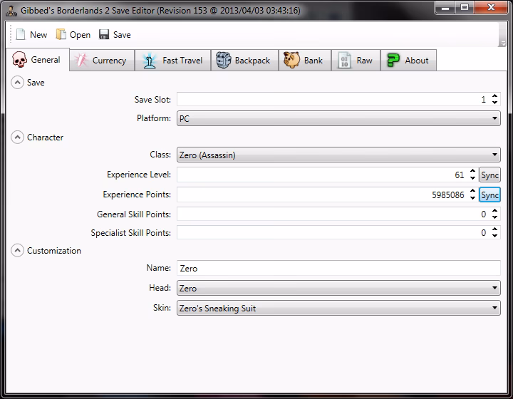Open the toolbar overflow arrow
Image resolution: width=513 pixels, height=399 pixels.
pos(502,43)
